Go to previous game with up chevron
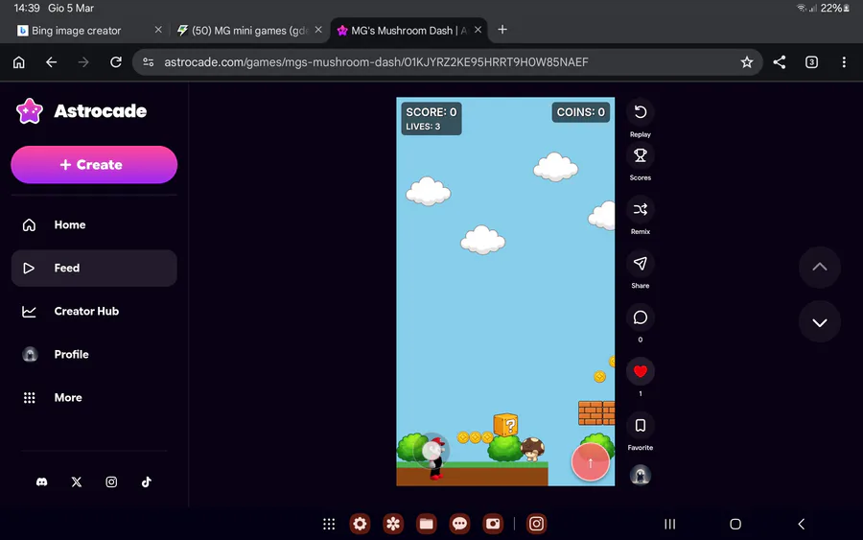The image size is (863, 540). pyautogui.click(x=820, y=267)
